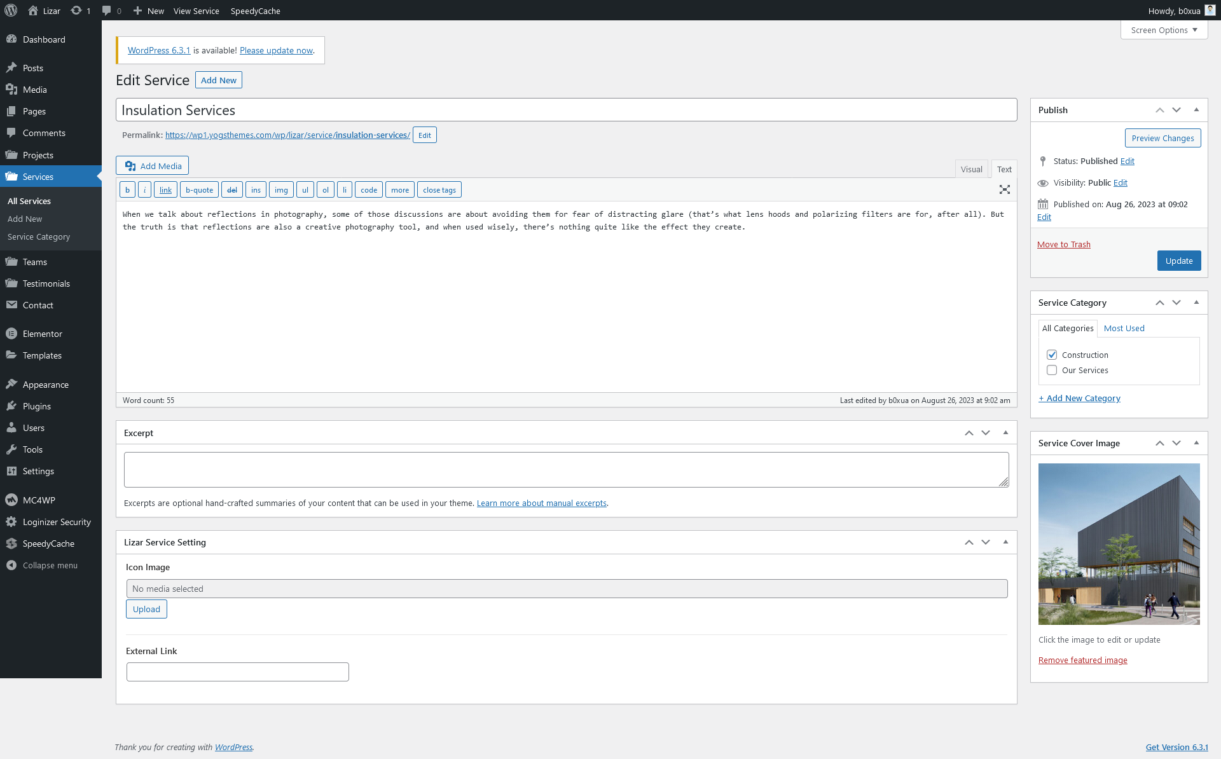Toggle distraction-free writing mode icon
Viewport: 1221px width, 759px height.
1004,189
